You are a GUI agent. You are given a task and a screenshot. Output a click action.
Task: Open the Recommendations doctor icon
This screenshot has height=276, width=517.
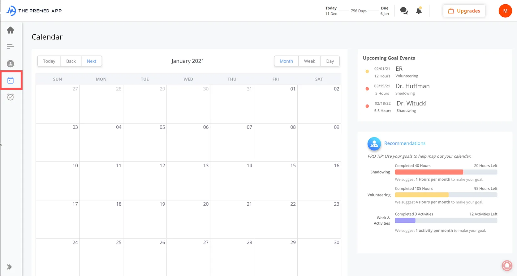[374, 144]
